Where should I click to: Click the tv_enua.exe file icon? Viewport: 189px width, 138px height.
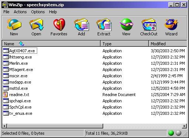coord(6,113)
